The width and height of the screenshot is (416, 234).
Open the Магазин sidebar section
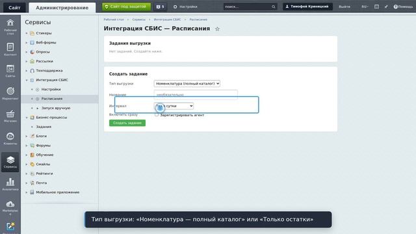coord(10,116)
